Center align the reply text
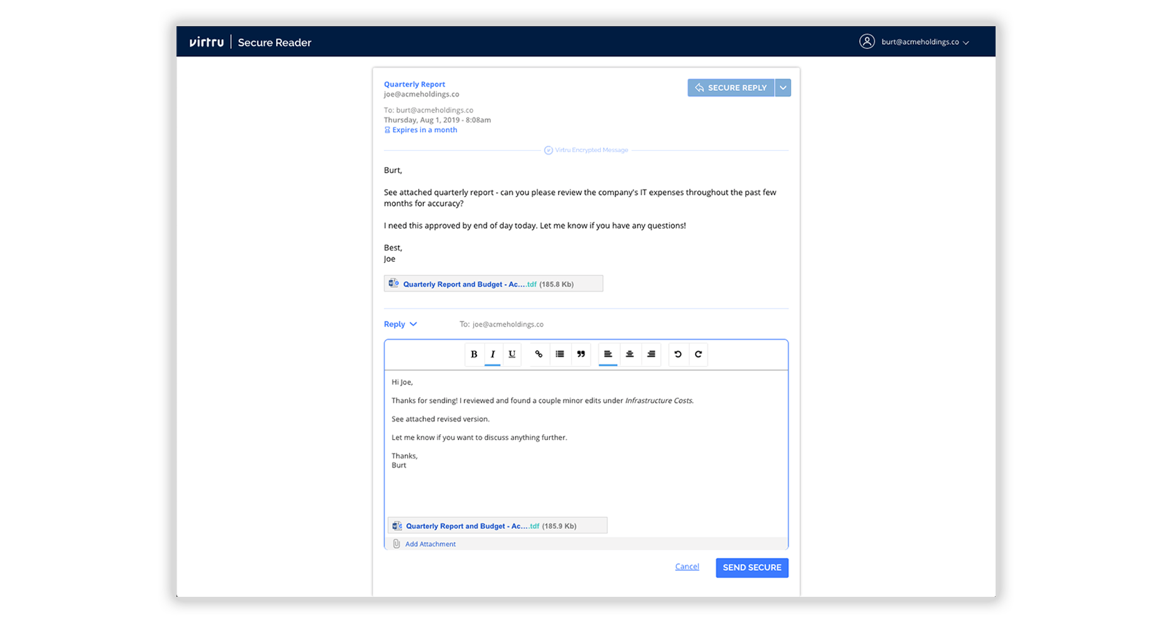This screenshot has width=1172, height=623. point(630,354)
